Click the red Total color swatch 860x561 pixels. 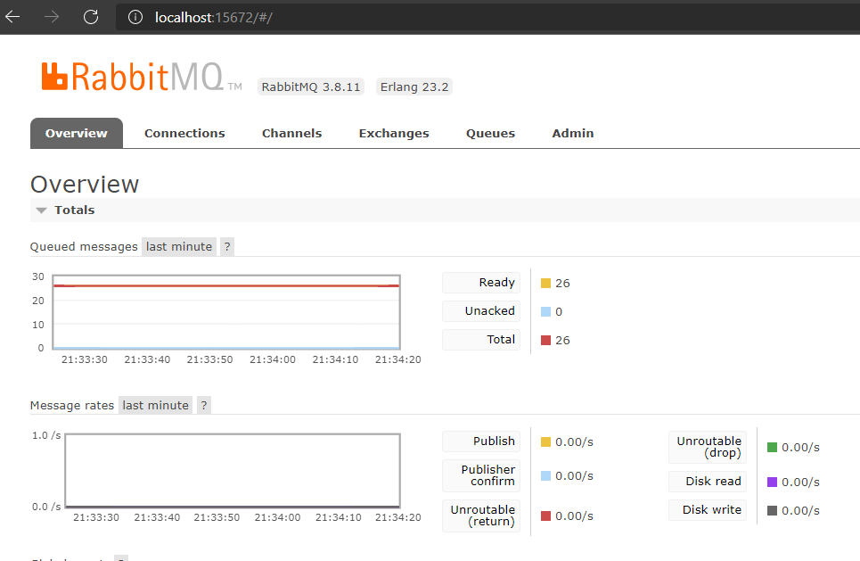545,341
